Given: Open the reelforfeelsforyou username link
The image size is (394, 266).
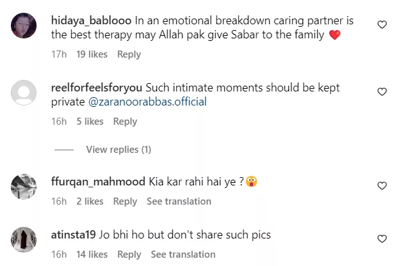Looking at the screenshot, I should (x=97, y=88).
